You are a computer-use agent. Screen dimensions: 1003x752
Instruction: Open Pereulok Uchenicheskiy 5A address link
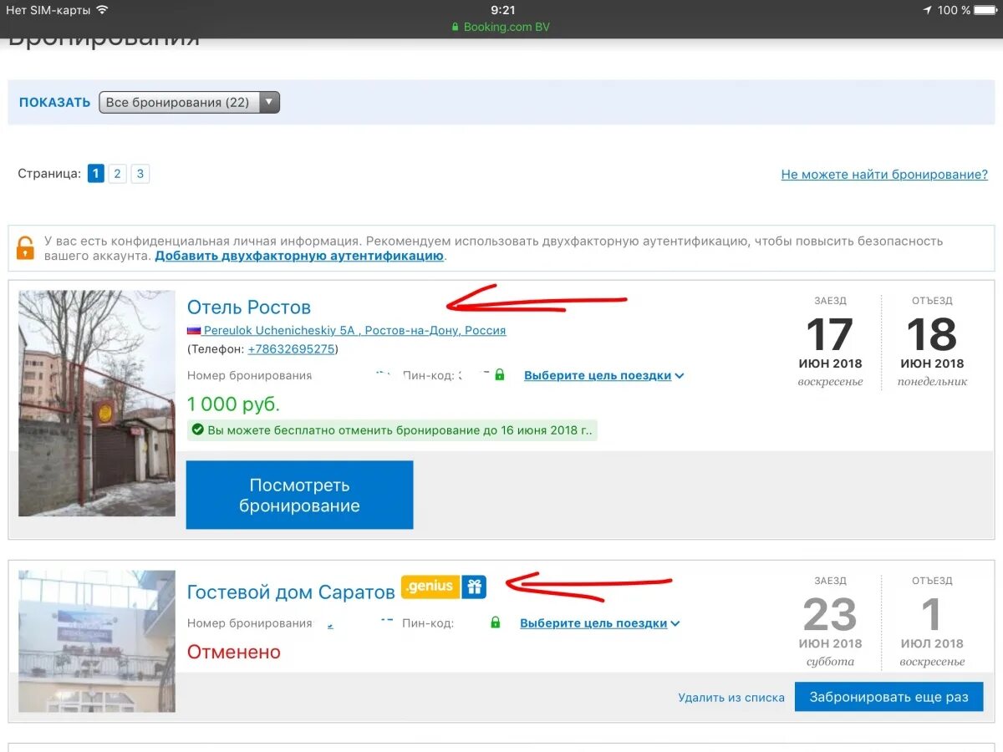(355, 330)
